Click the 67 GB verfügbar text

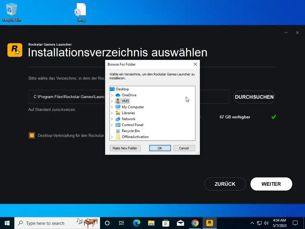[x=235, y=117]
